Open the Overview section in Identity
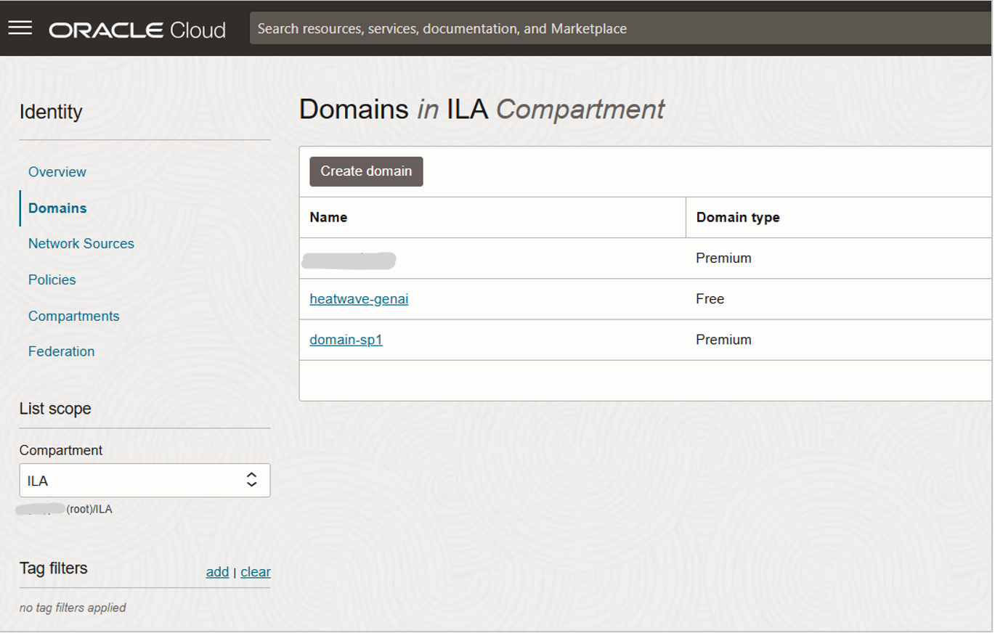Image resolution: width=995 pixels, height=633 pixels. coord(57,172)
